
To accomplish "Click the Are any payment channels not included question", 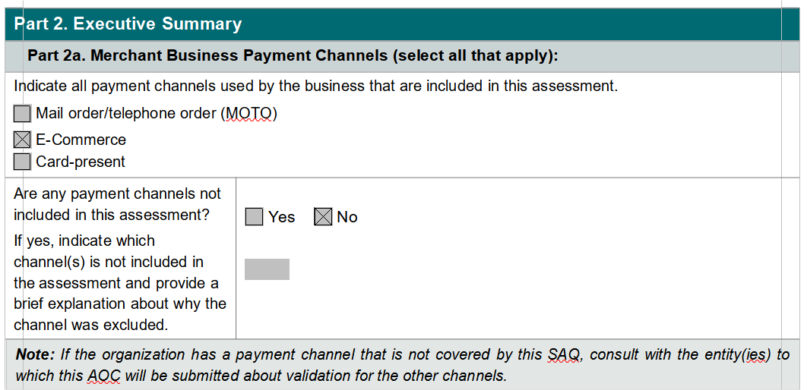I will pyautogui.click(x=117, y=204).
